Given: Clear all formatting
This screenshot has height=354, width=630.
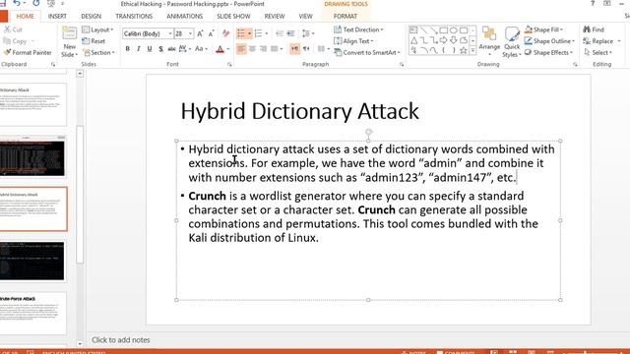Looking at the screenshot, I should click(x=225, y=33).
